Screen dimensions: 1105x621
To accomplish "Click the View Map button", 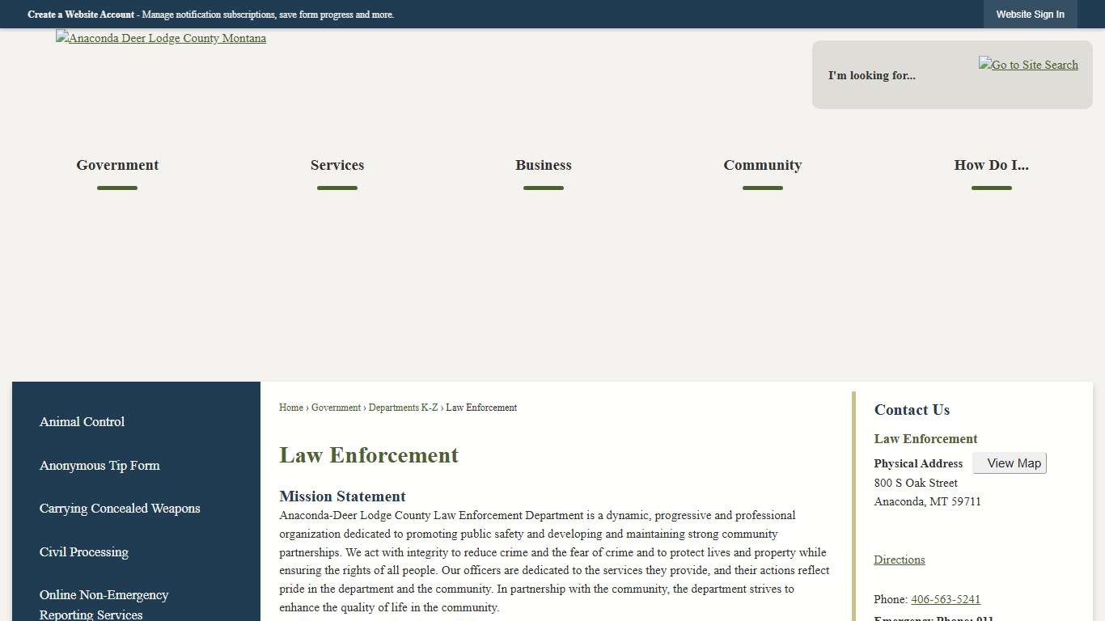I will 1009,463.
